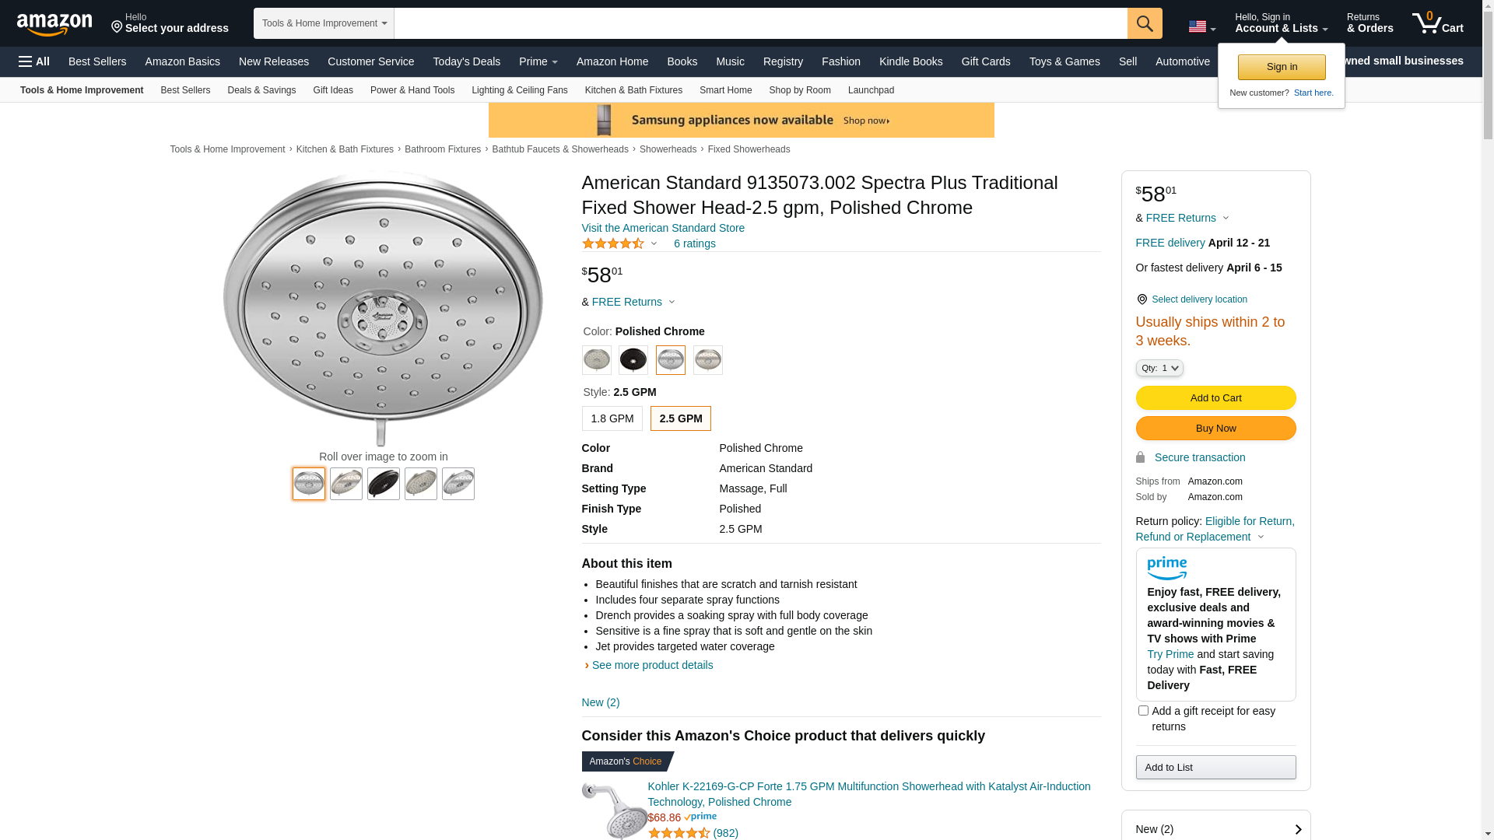This screenshot has height=840, width=1494.
Task: Select the black color swatch
Action: click(x=633, y=360)
